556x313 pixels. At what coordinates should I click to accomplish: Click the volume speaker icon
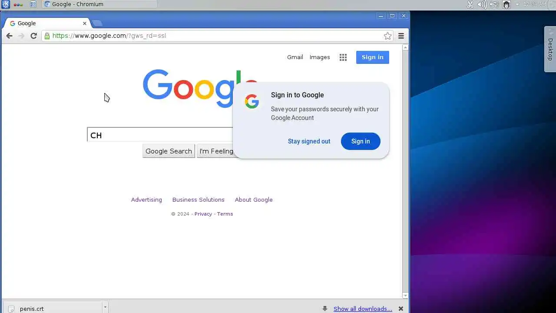(482, 4)
